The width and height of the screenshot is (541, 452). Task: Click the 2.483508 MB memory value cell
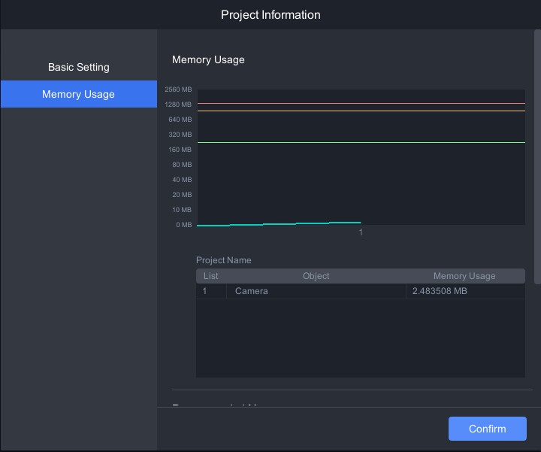pos(440,291)
